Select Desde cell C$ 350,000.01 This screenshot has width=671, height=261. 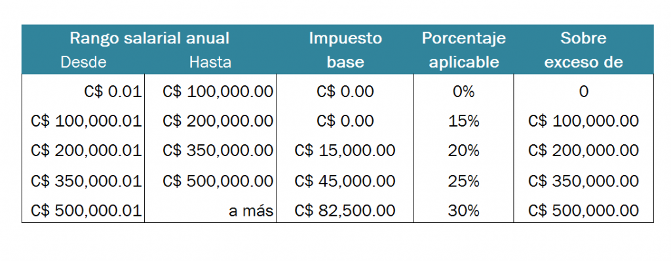coord(86,181)
